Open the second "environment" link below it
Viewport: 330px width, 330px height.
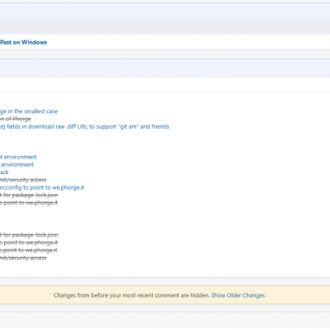point(16,165)
